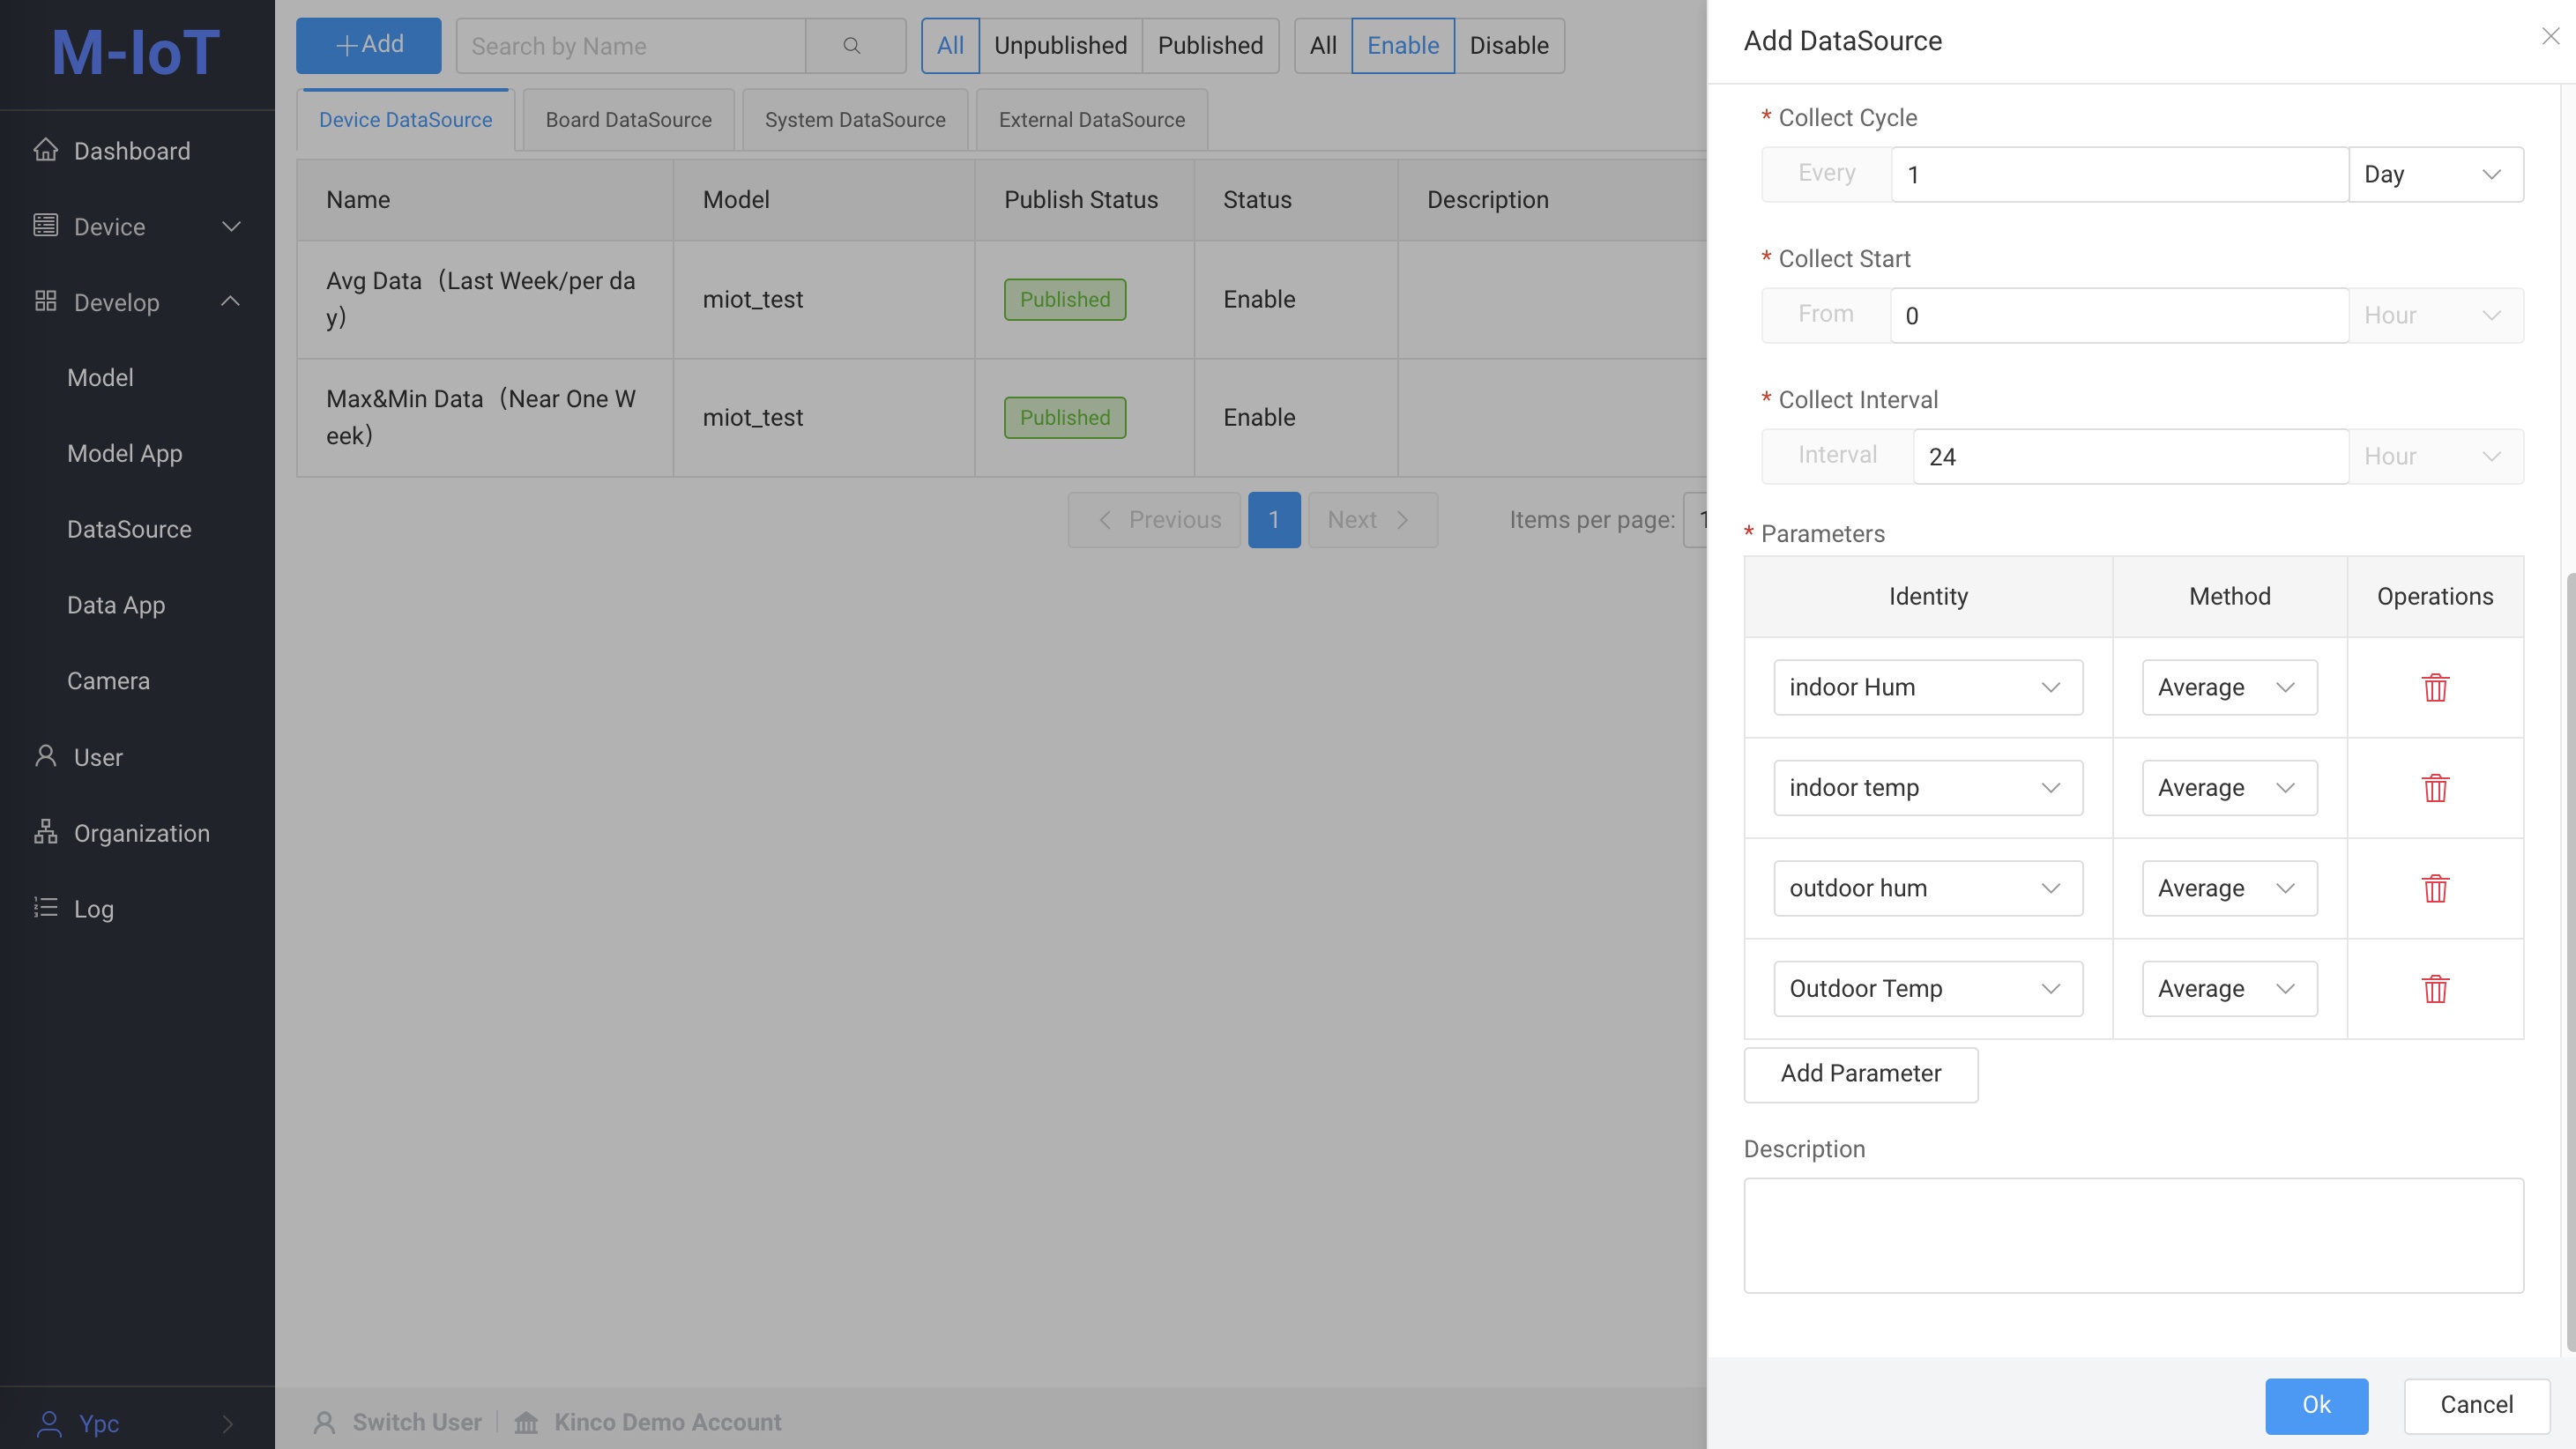Open Average method dropdown for indoor temp

(x=2229, y=788)
